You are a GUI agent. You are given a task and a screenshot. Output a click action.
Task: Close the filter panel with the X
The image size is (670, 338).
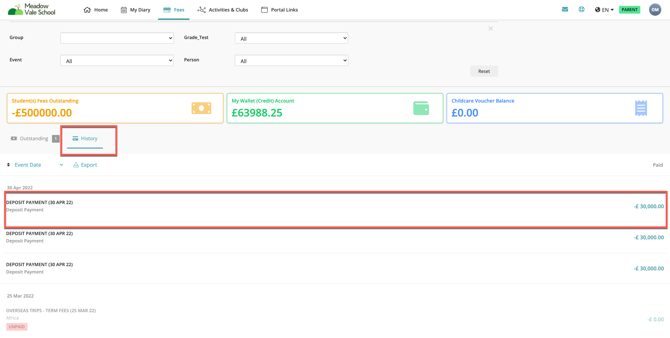tap(491, 29)
